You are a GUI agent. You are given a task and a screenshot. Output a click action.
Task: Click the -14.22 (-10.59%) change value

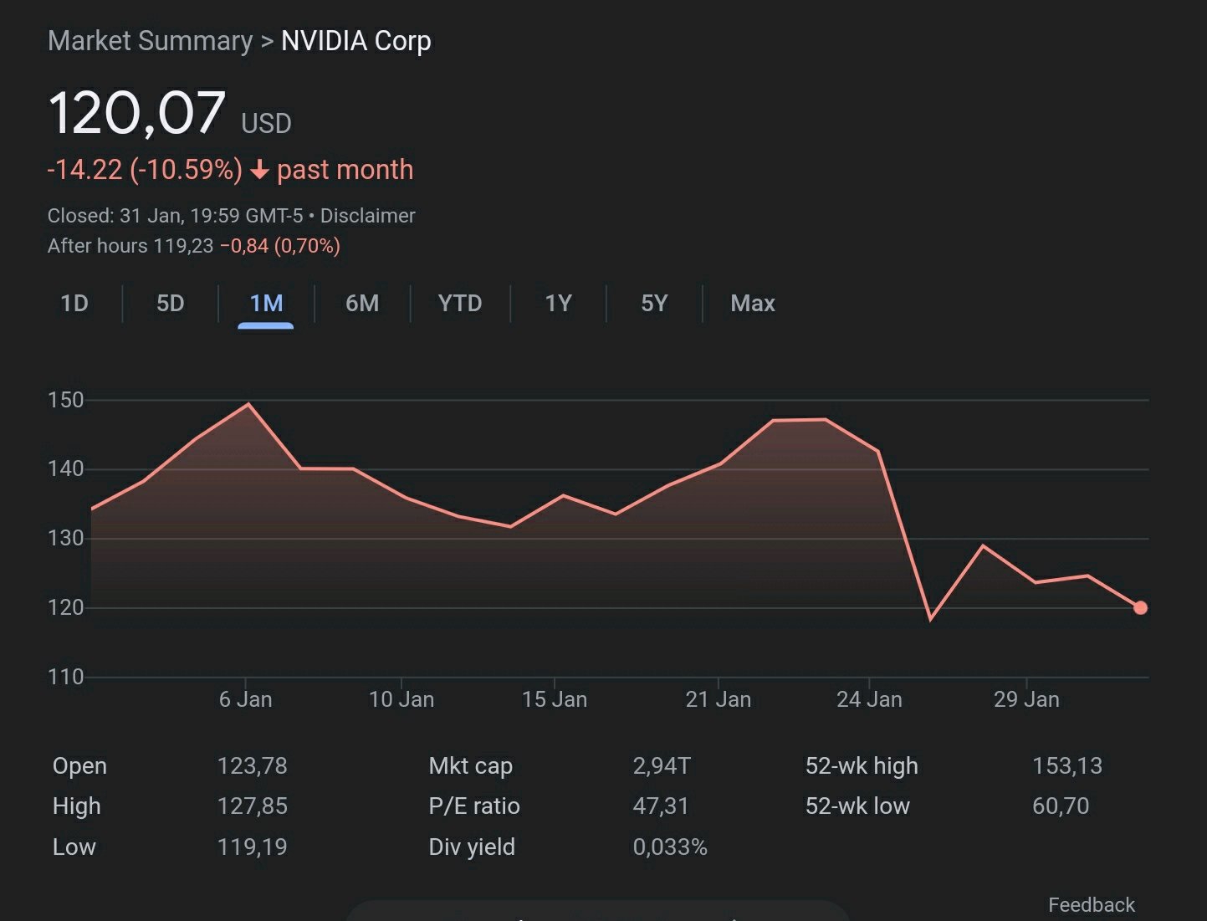coord(145,170)
